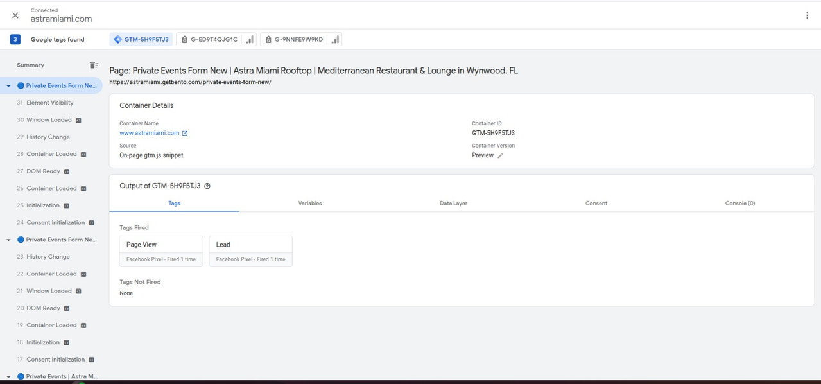Screen dimensions: 821x384
Task: Collapse the Private Events Astra M... group
Action: click(x=8, y=377)
